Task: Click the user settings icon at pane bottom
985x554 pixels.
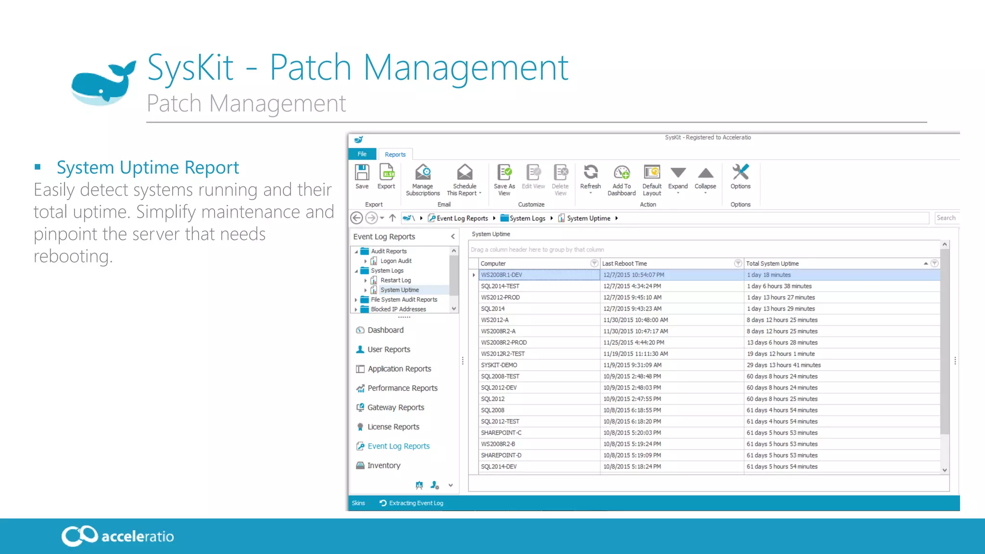Action: [435, 485]
